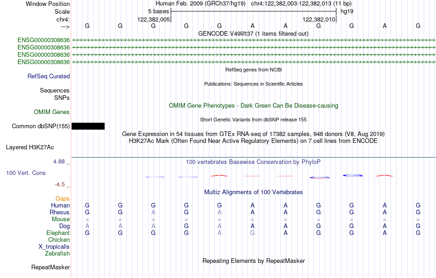
Task: Click the hg19 label beside the scale bar
Action: point(347,11)
